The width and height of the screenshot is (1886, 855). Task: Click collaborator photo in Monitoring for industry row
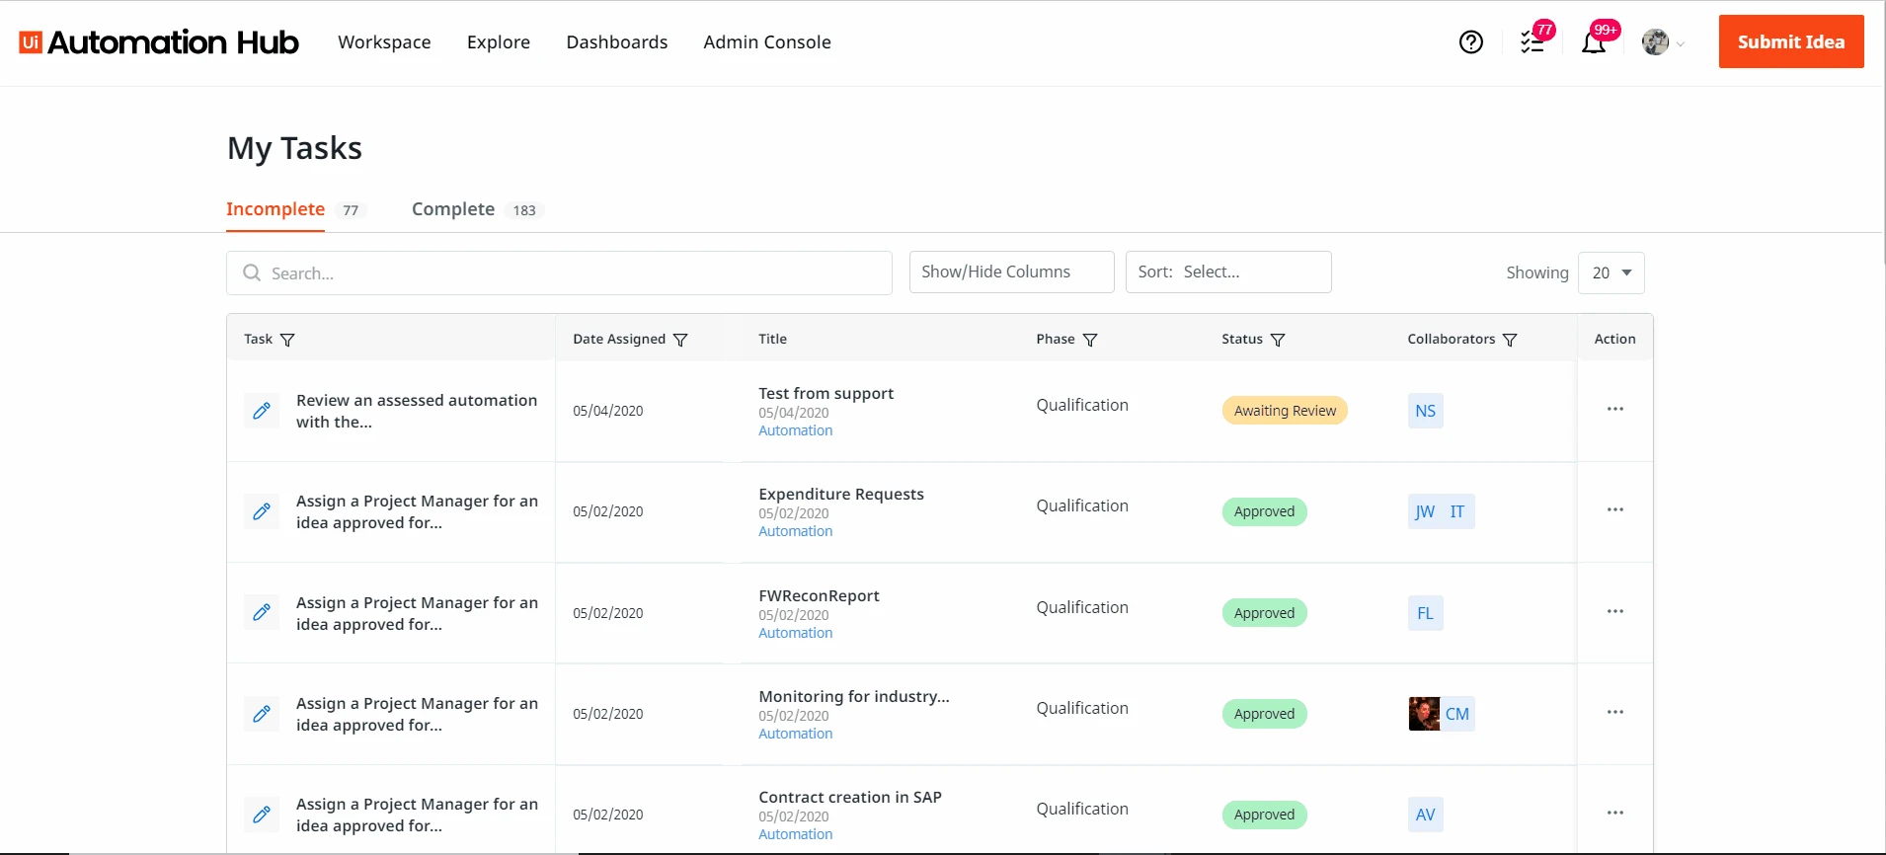pos(1424,714)
